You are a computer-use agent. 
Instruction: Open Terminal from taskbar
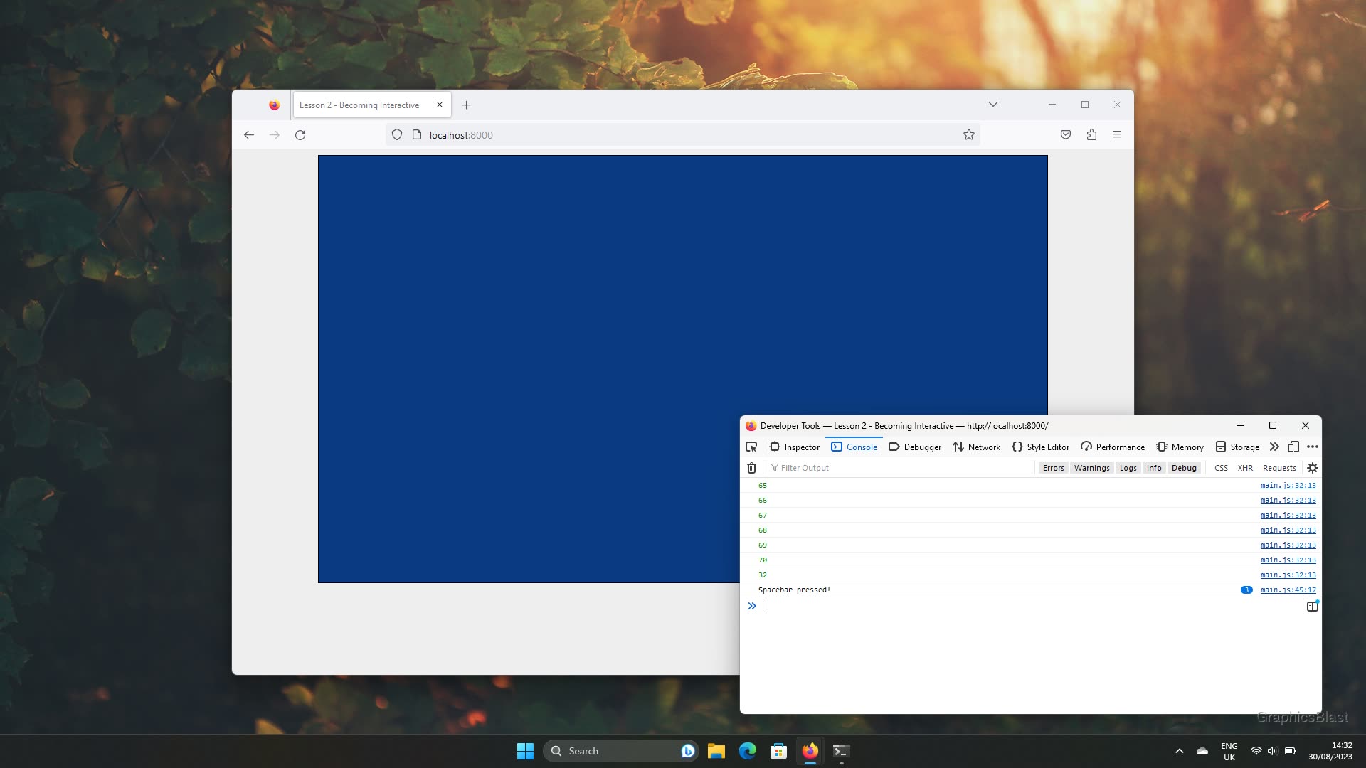pos(841,751)
